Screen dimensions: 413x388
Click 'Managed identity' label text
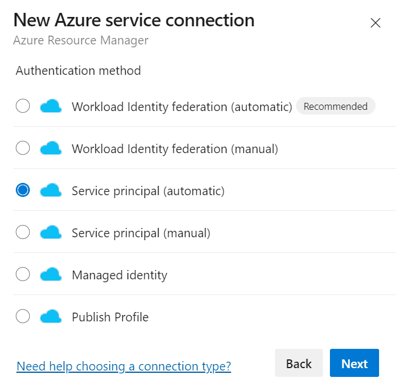tap(119, 275)
